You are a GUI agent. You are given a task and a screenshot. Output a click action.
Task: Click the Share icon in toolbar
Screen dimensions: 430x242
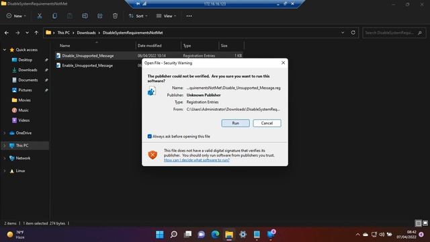[100, 16]
